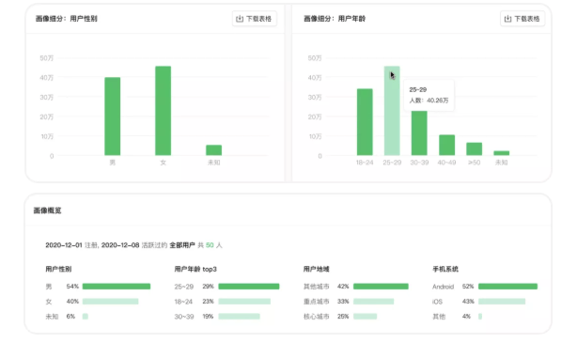Select the 18~24 age bar
The width and height of the screenshot is (577, 343).
365,122
